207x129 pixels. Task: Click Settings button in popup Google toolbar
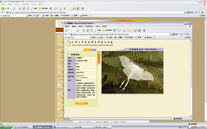click(x=188, y=37)
